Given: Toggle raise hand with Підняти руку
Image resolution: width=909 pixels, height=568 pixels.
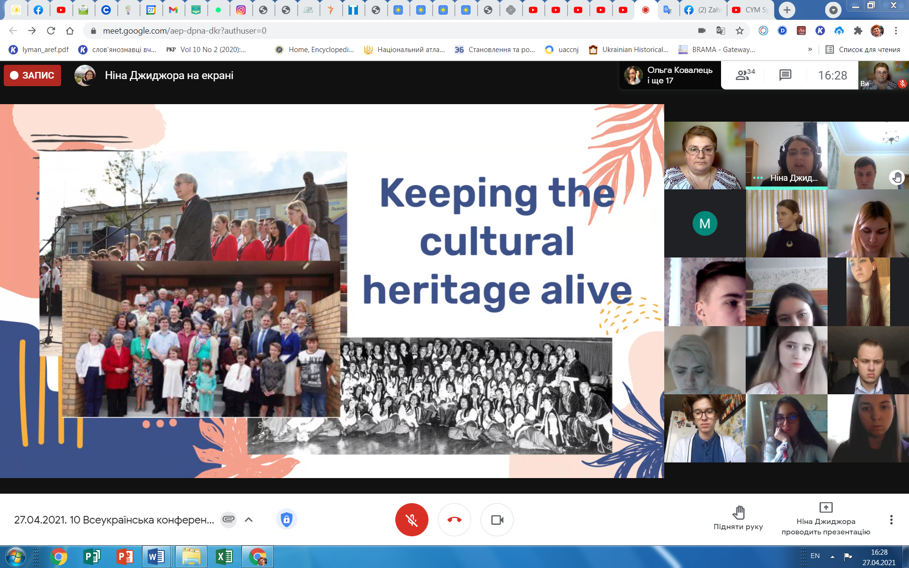Looking at the screenshot, I should coord(738,517).
